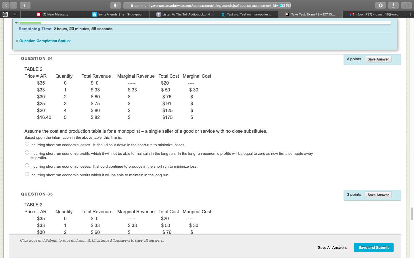Select 'continue to produce to minimize loss' option

click(27, 166)
